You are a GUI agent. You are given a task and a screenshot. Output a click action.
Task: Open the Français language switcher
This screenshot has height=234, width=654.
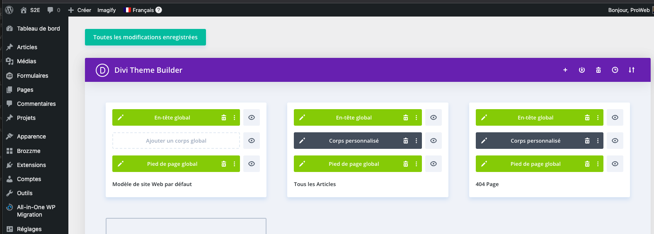(139, 10)
